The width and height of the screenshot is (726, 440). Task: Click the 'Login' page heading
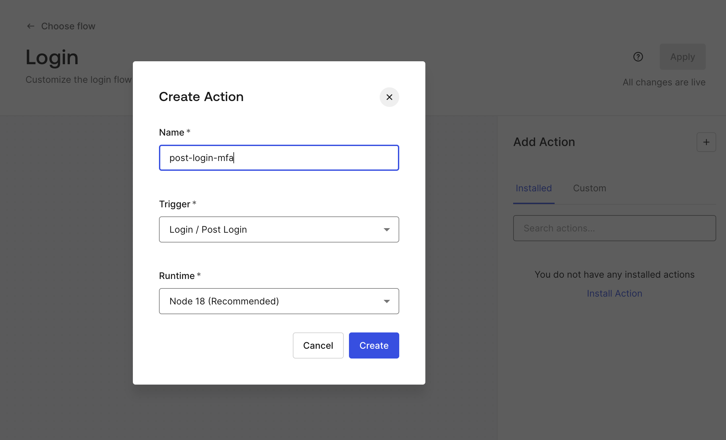click(52, 57)
